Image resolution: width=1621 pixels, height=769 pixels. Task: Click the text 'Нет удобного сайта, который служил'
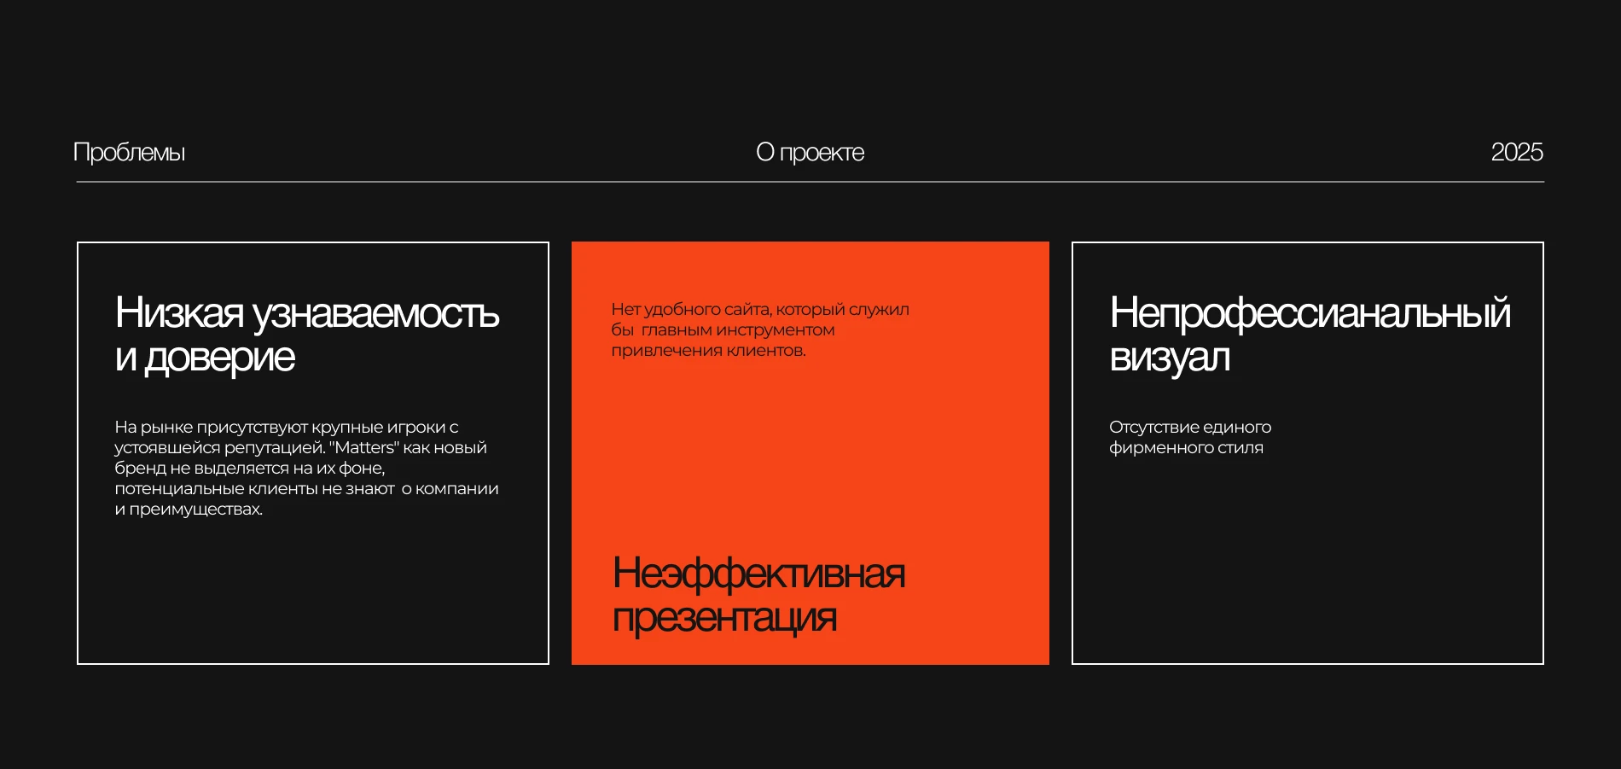pos(760,309)
